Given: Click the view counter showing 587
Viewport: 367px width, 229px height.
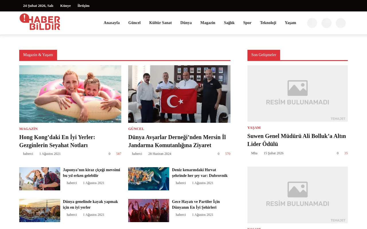Looking at the screenshot, I should coord(118,154).
